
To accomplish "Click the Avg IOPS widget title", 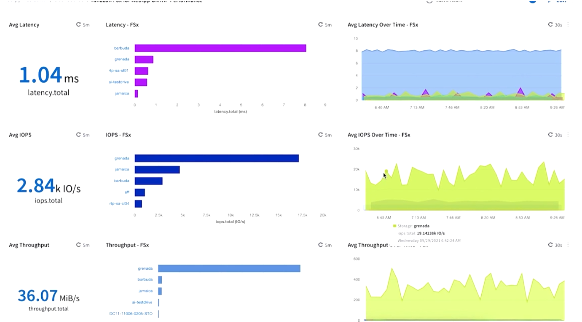I will [20, 135].
